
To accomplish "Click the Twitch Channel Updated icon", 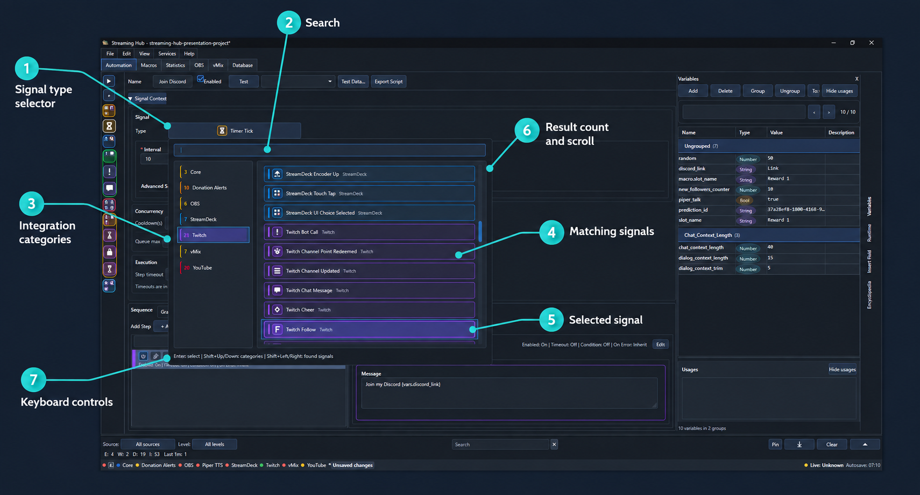I will click(x=277, y=271).
